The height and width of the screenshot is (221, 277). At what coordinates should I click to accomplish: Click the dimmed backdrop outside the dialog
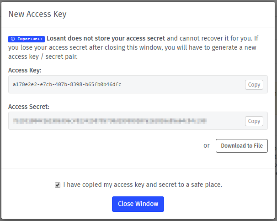(276, 71)
